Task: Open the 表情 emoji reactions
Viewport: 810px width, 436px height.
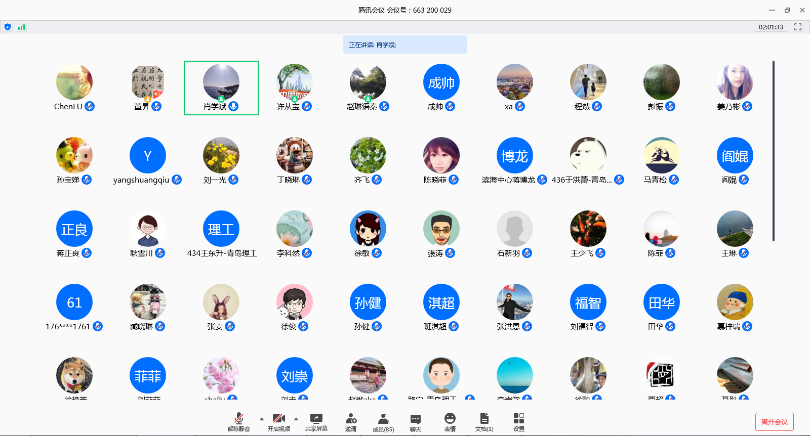Action: click(x=450, y=422)
